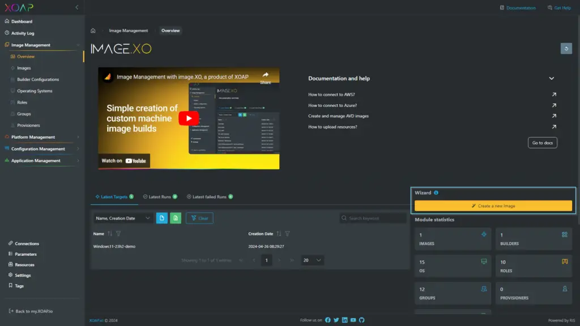580x326 pixels.
Task: Click the green Excel export icon
Action: click(176, 218)
